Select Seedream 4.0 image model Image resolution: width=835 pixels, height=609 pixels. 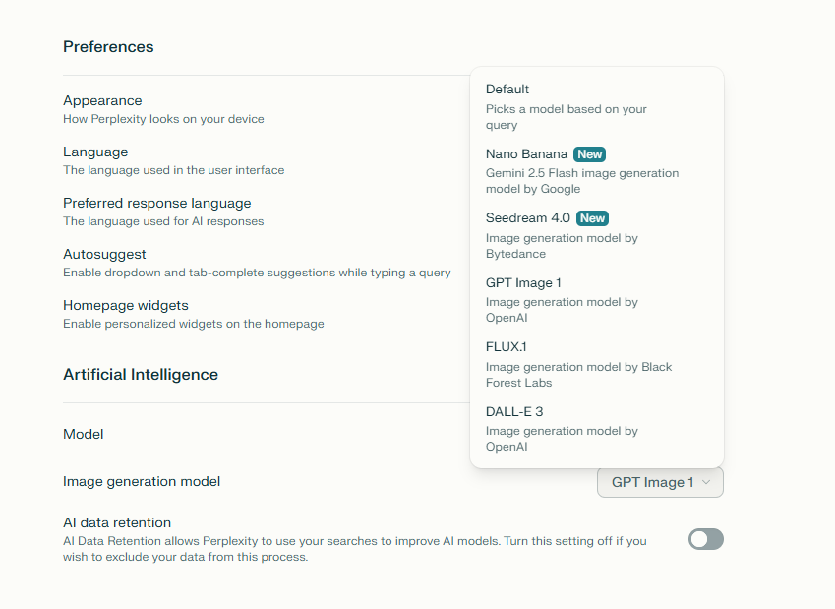[x=528, y=218]
